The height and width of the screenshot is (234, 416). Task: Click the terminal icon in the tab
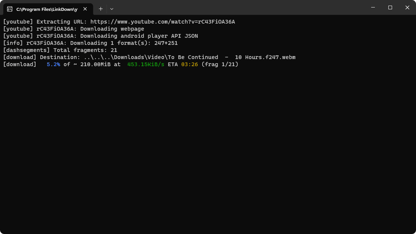tap(10, 9)
